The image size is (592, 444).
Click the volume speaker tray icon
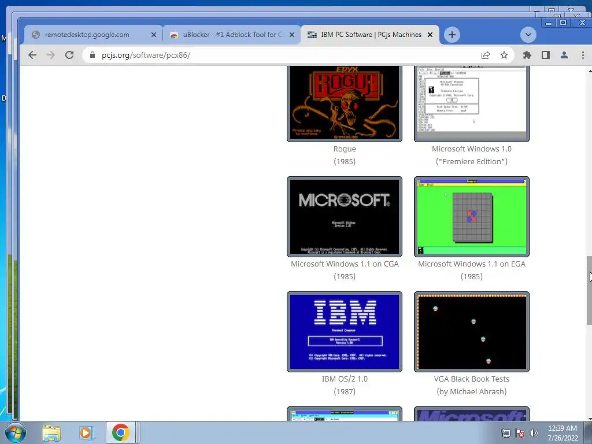pos(534,433)
